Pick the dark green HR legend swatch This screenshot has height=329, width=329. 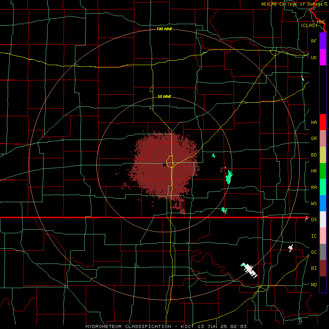tap(323, 171)
